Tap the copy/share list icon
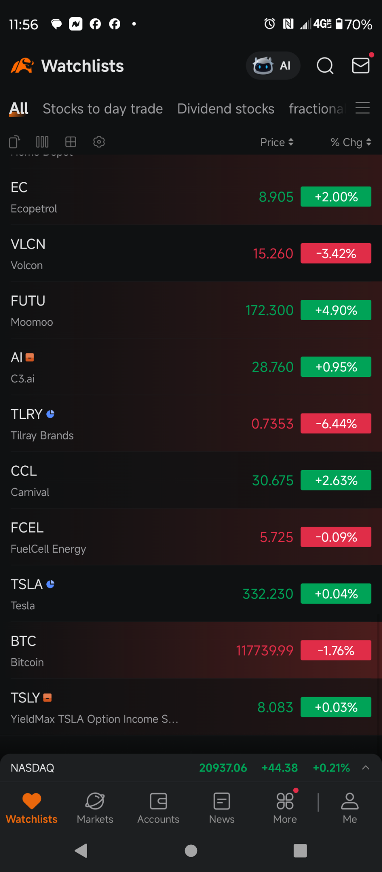Screen dimensions: 382x872 coord(14,142)
